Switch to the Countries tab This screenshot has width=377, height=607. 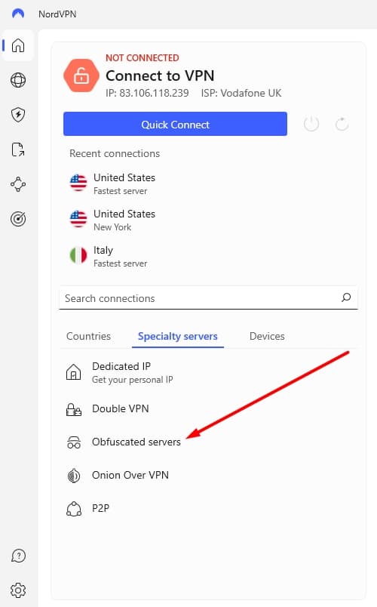(88, 336)
